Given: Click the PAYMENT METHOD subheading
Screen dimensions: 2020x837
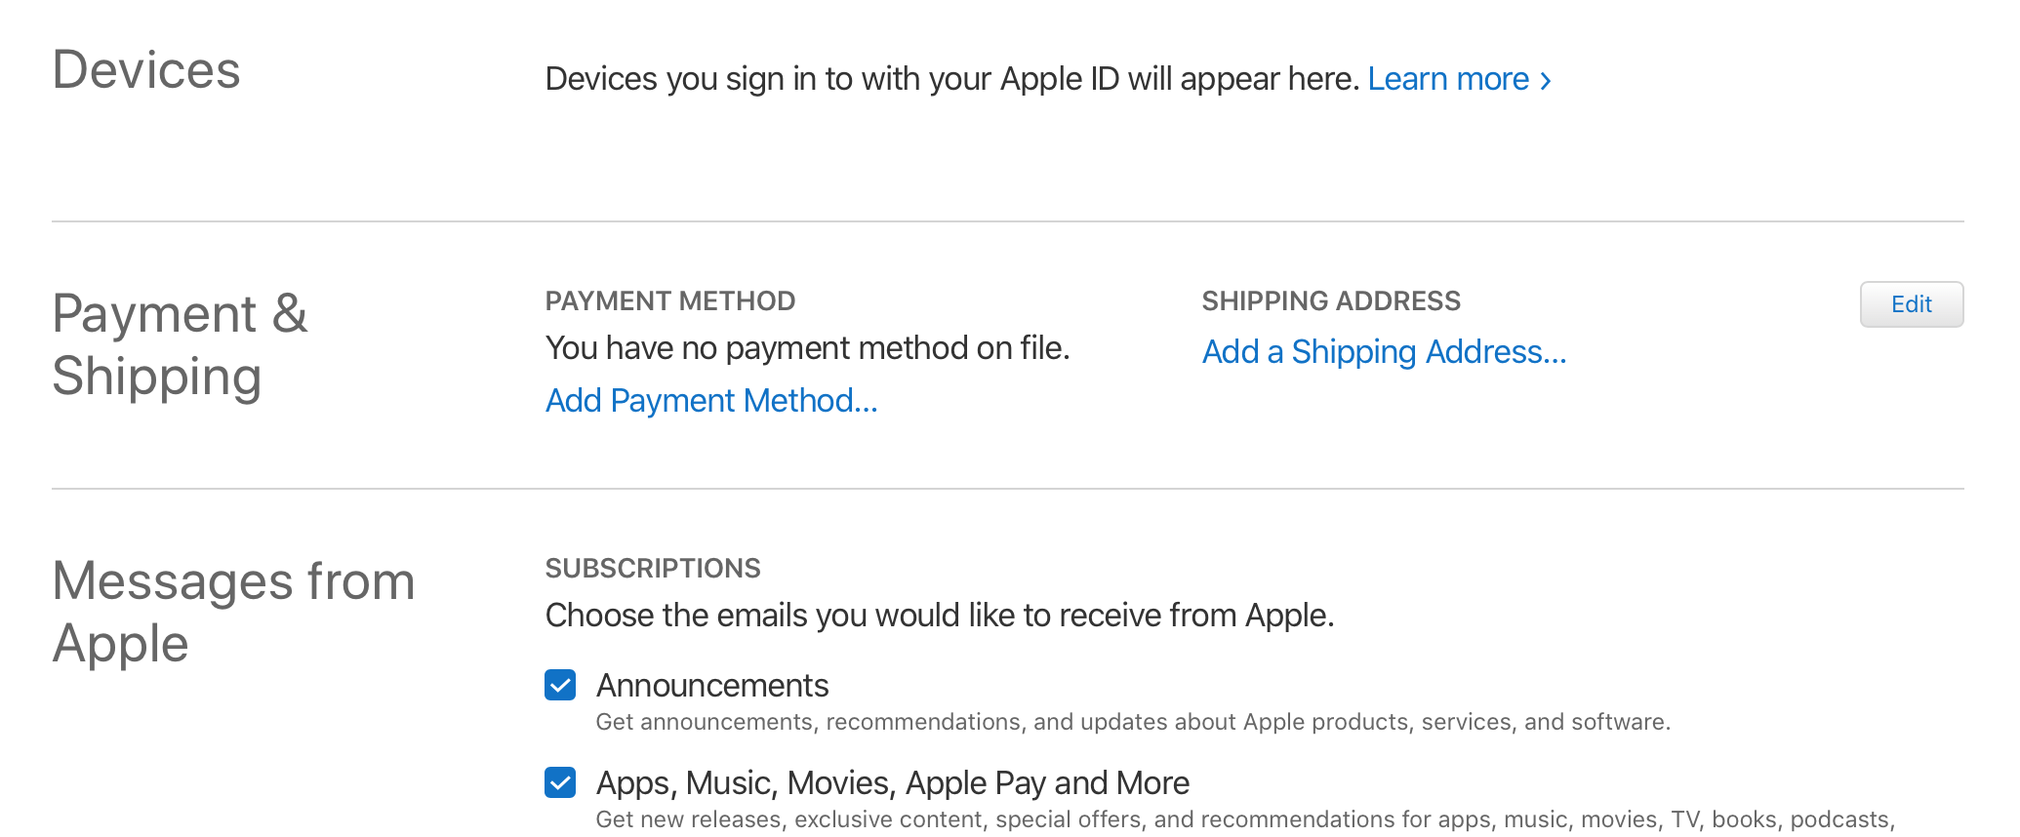Looking at the screenshot, I should pos(670,300).
